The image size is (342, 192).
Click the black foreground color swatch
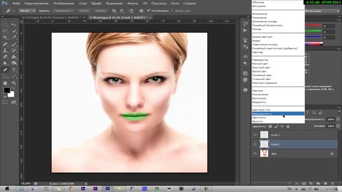coord(7,90)
